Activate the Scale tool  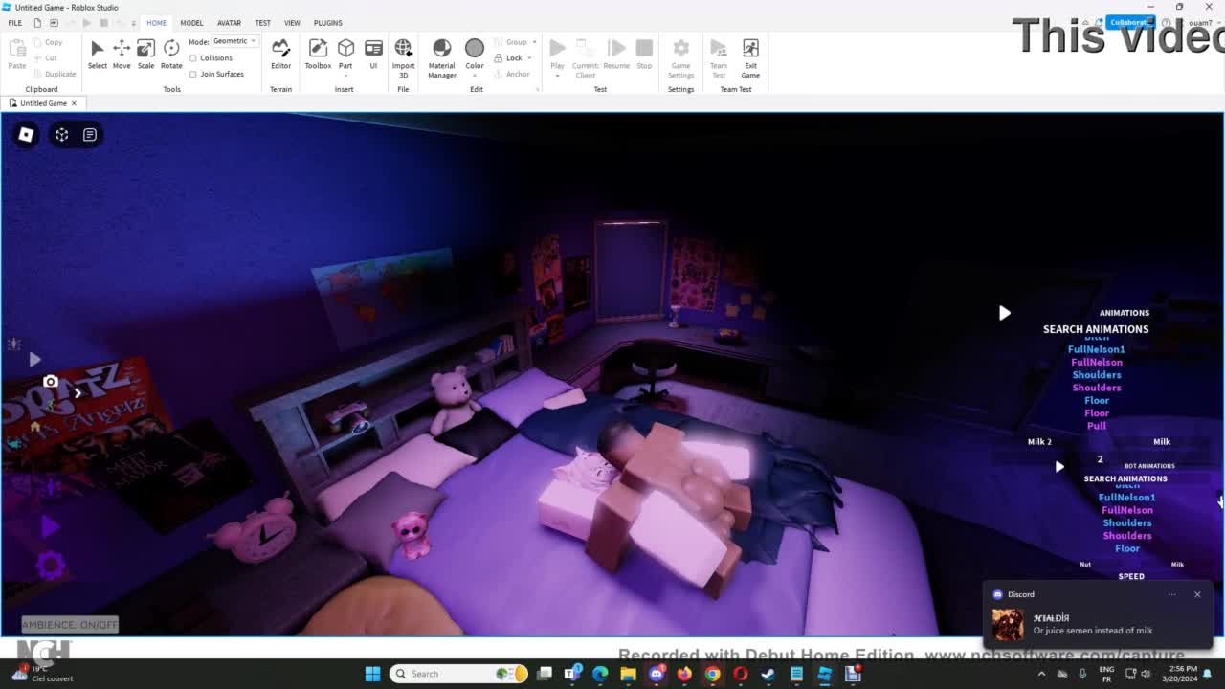coord(145,54)
